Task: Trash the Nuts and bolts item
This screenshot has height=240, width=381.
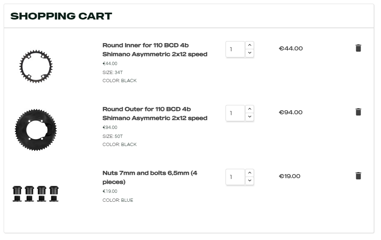Action: click(x=358, y=176)
